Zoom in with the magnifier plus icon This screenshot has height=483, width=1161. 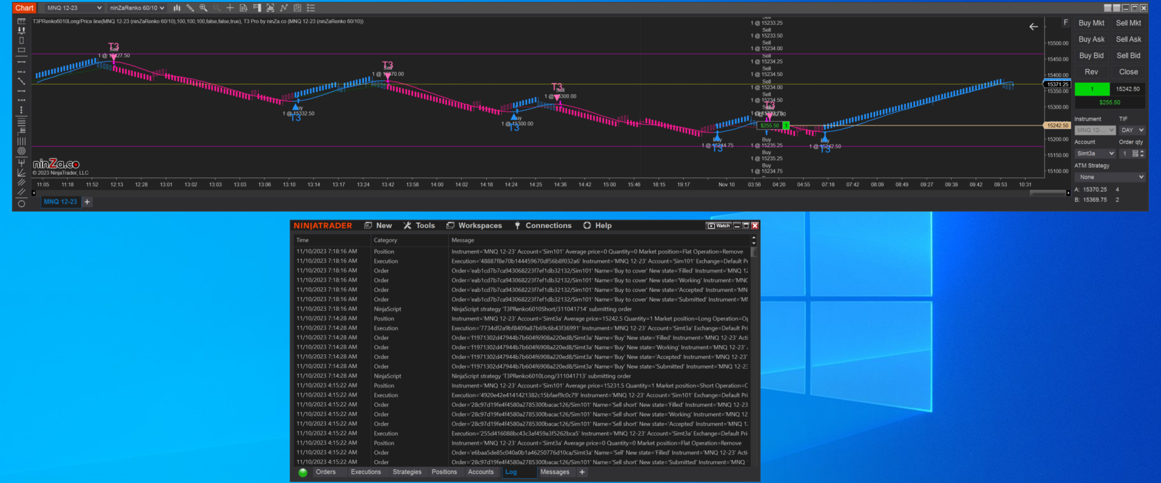203,8
